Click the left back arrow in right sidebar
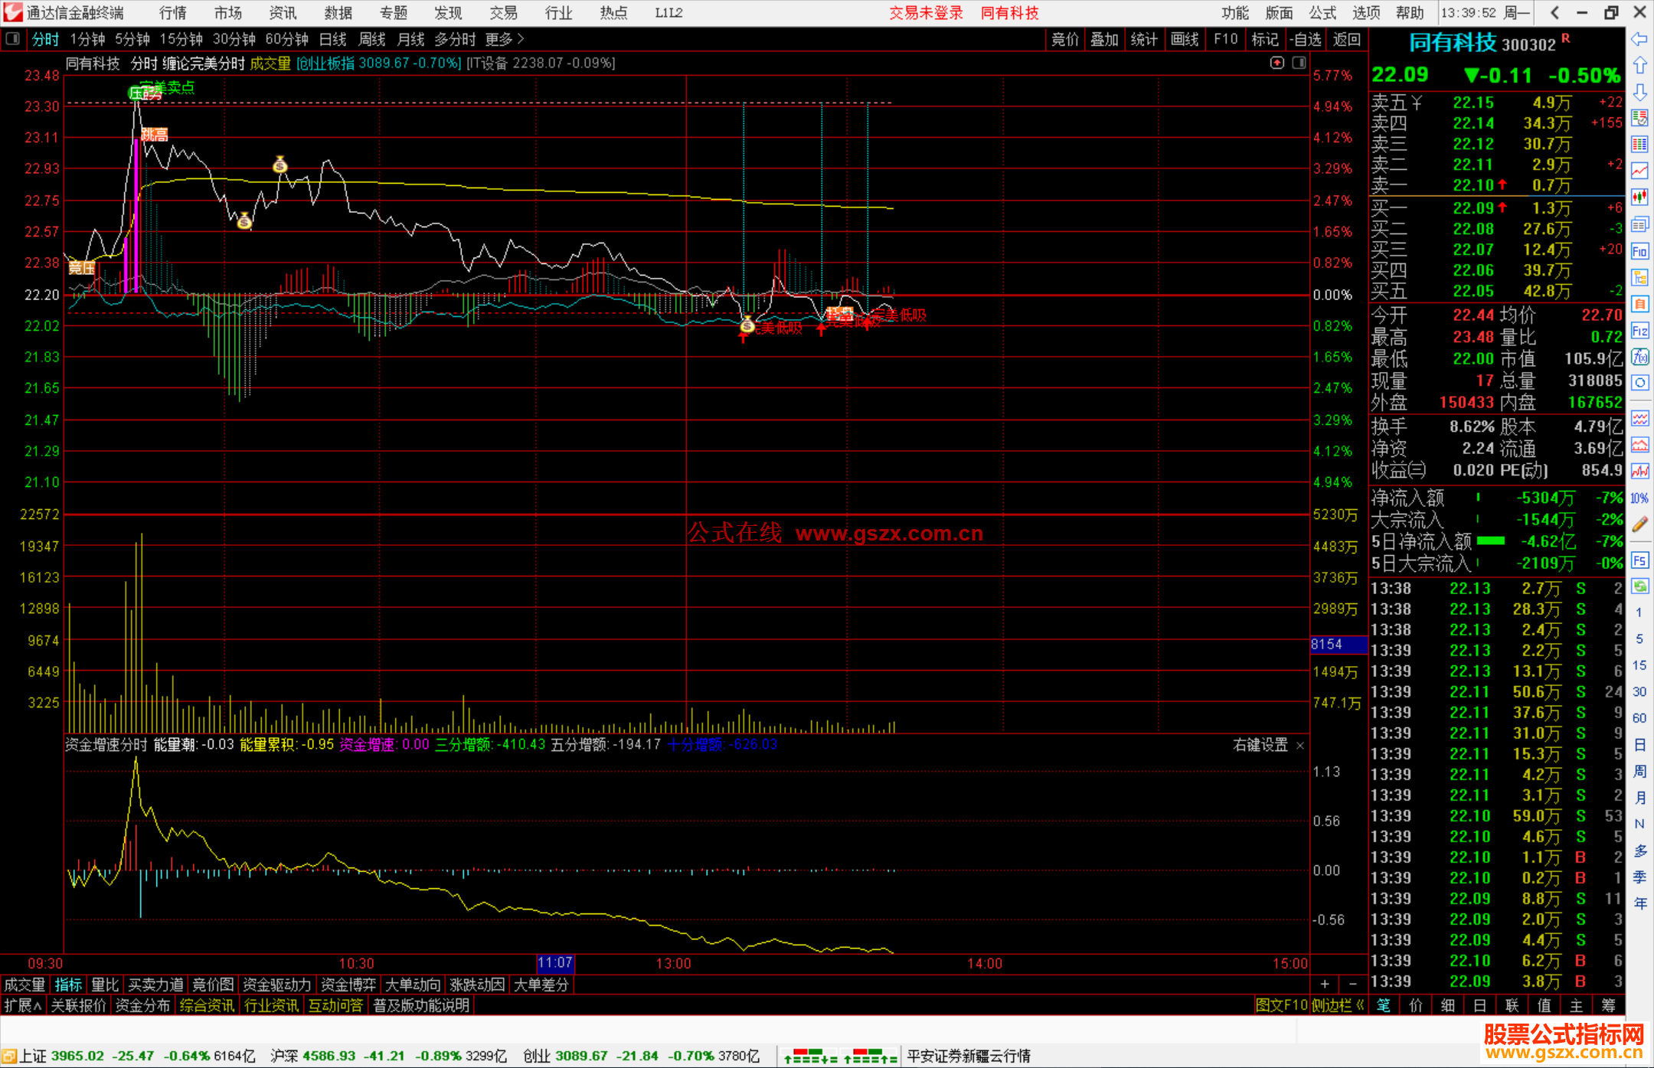1654x1068 pixels. (x=1639, y=39)
